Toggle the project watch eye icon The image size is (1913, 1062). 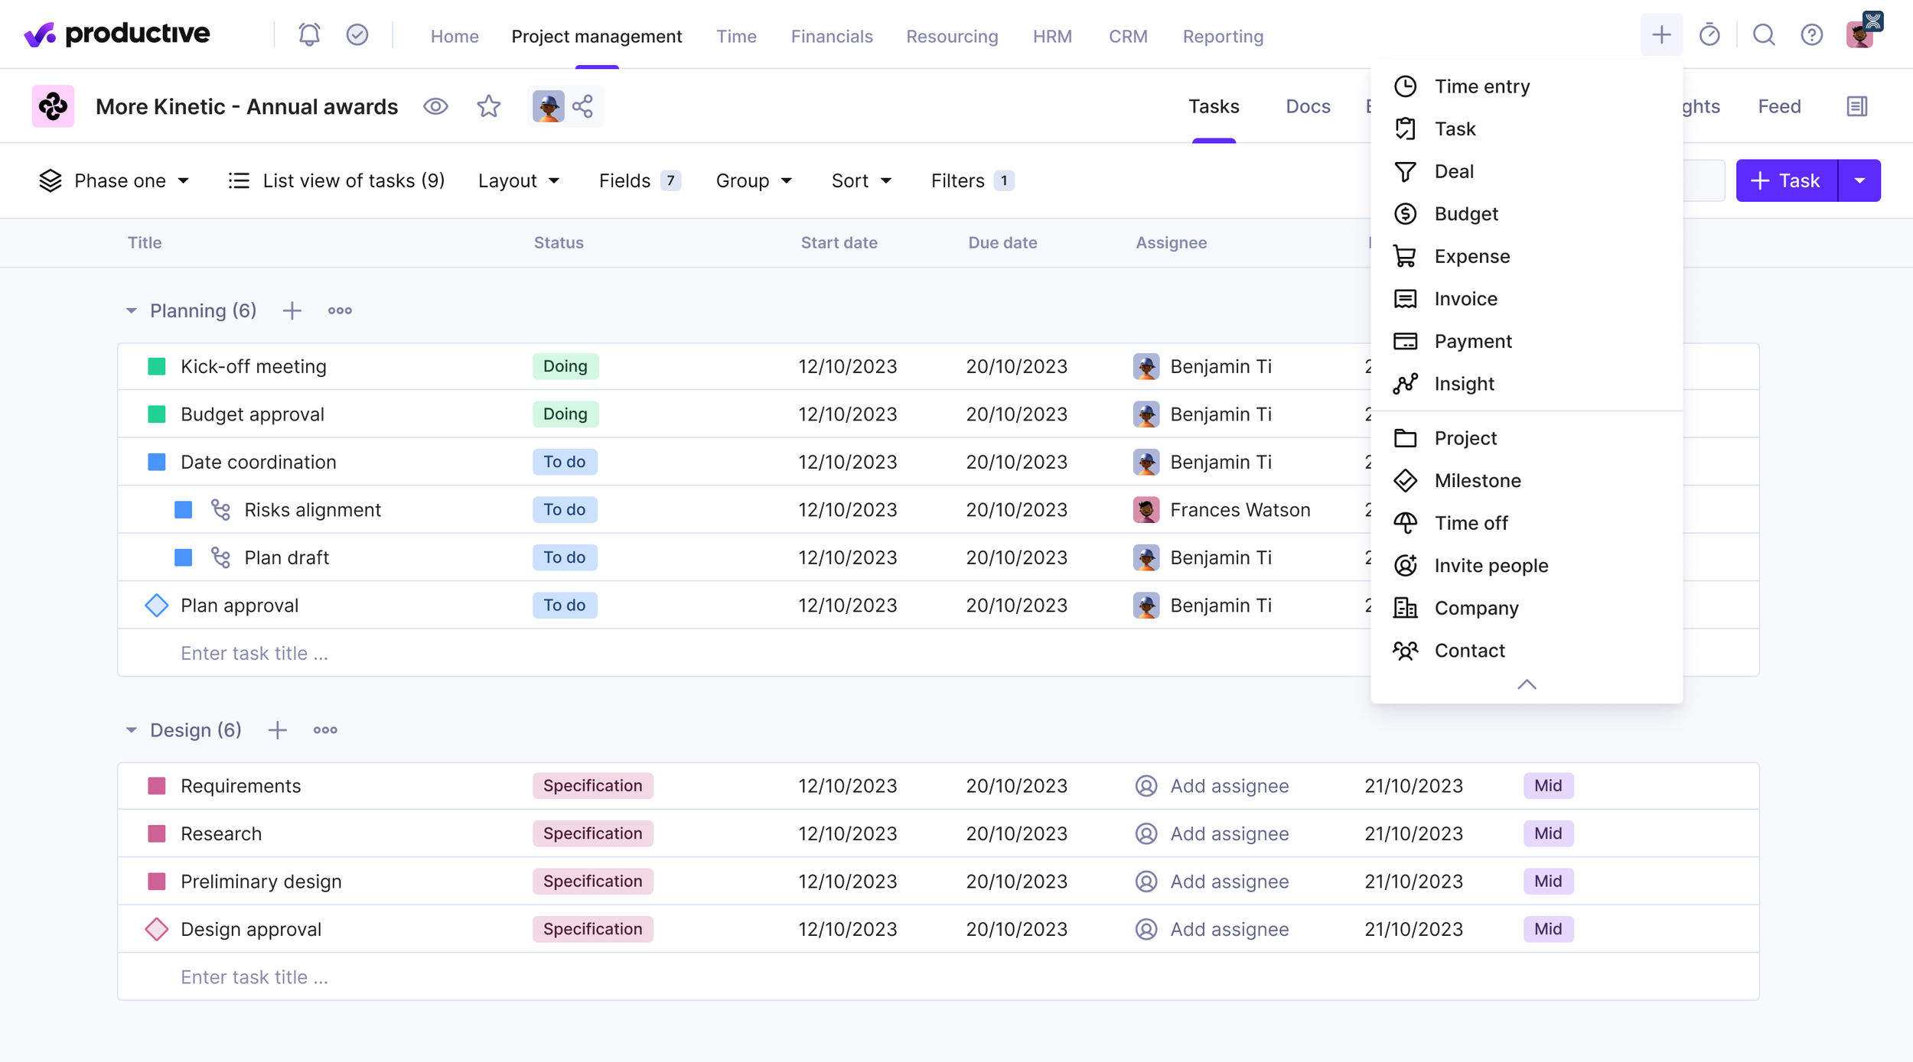(435, 106)
